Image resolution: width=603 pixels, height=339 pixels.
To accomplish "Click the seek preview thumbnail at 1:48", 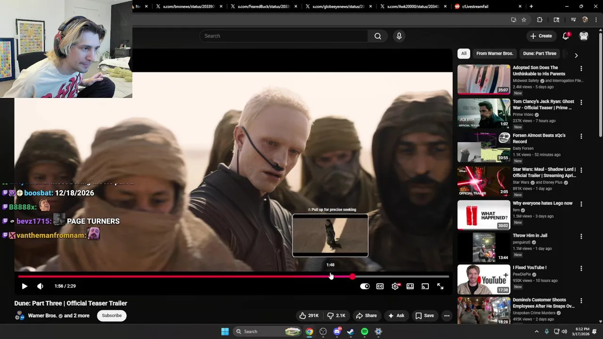I will click(330, 235).
